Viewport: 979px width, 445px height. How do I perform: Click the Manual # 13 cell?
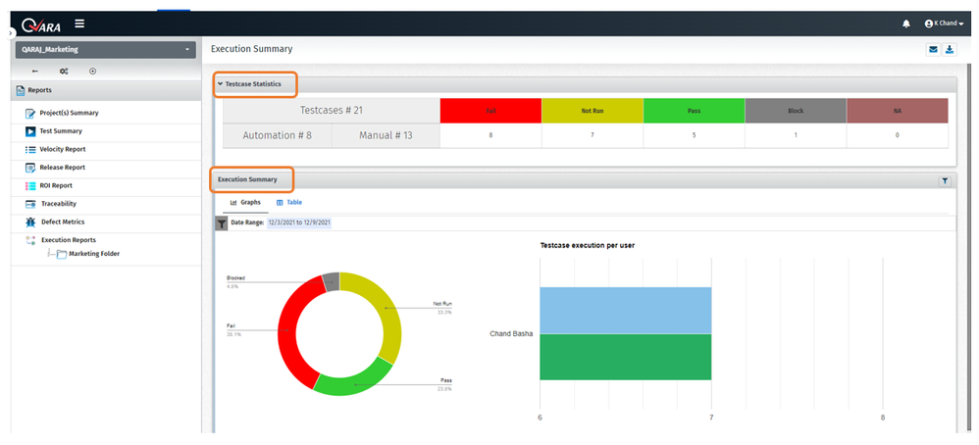386,135
